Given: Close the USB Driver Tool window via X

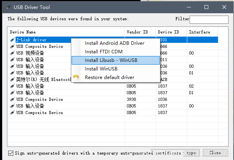Looking at the screenshot, I should point(224,7).
